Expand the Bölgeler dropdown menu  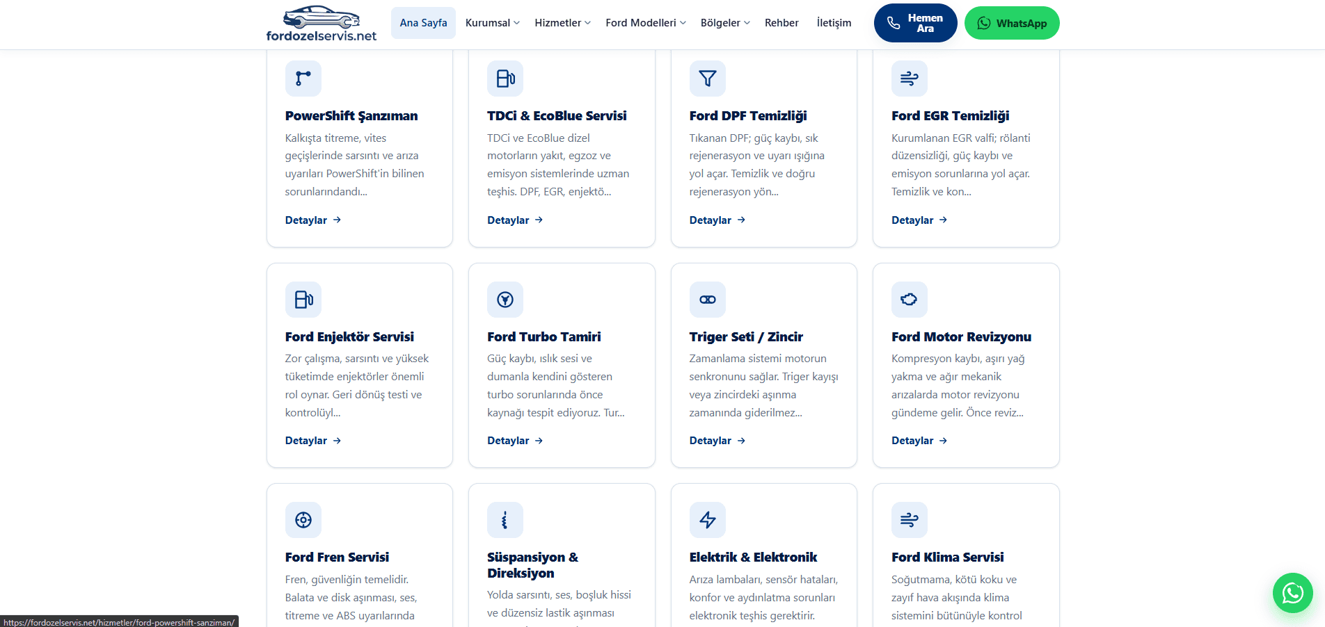pos(725,23)
